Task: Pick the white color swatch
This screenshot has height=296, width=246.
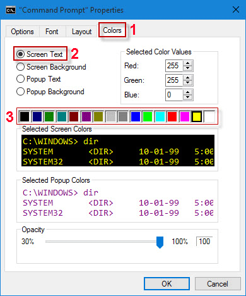Action: coord(209,116)
